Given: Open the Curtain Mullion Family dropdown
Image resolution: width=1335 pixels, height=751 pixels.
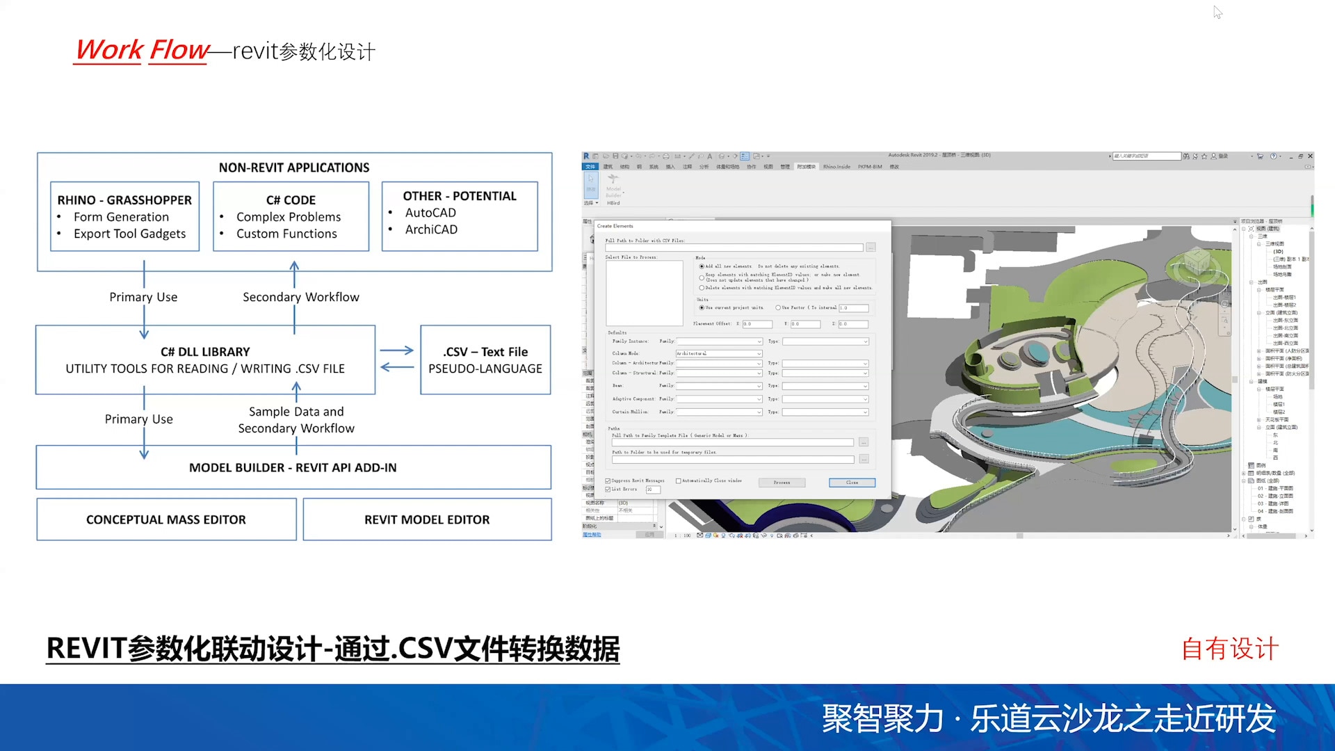Looking at the screenshot, I should (x=719, y=412).
